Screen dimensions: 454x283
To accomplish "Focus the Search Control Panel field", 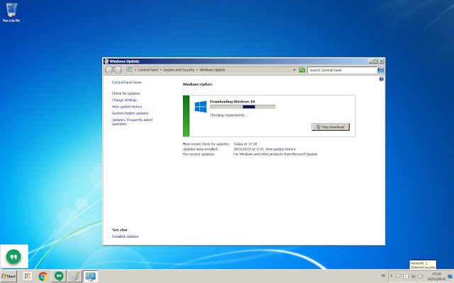I will tap(342, 70).
